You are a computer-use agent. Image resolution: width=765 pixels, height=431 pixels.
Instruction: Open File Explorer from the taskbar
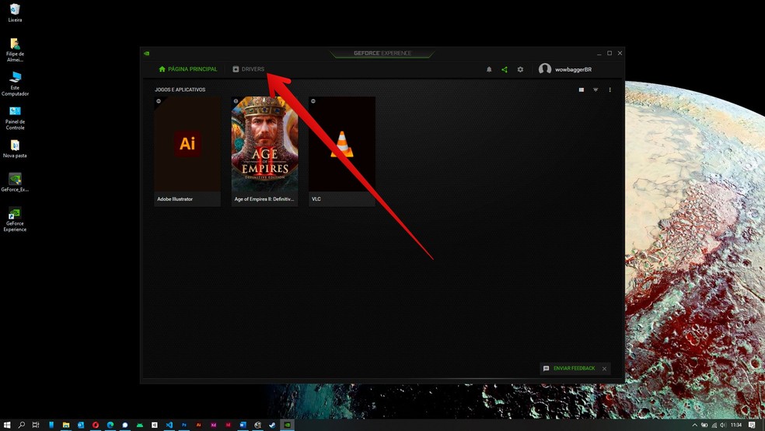click(66, 425)
